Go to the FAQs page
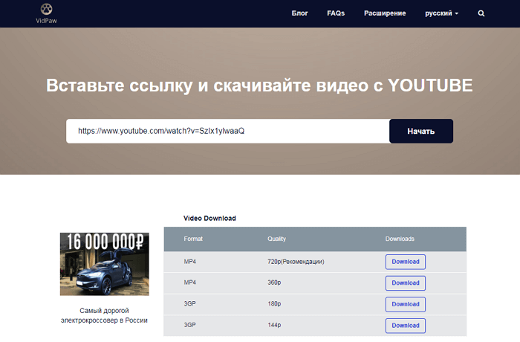520x342 pixels. 336,13
